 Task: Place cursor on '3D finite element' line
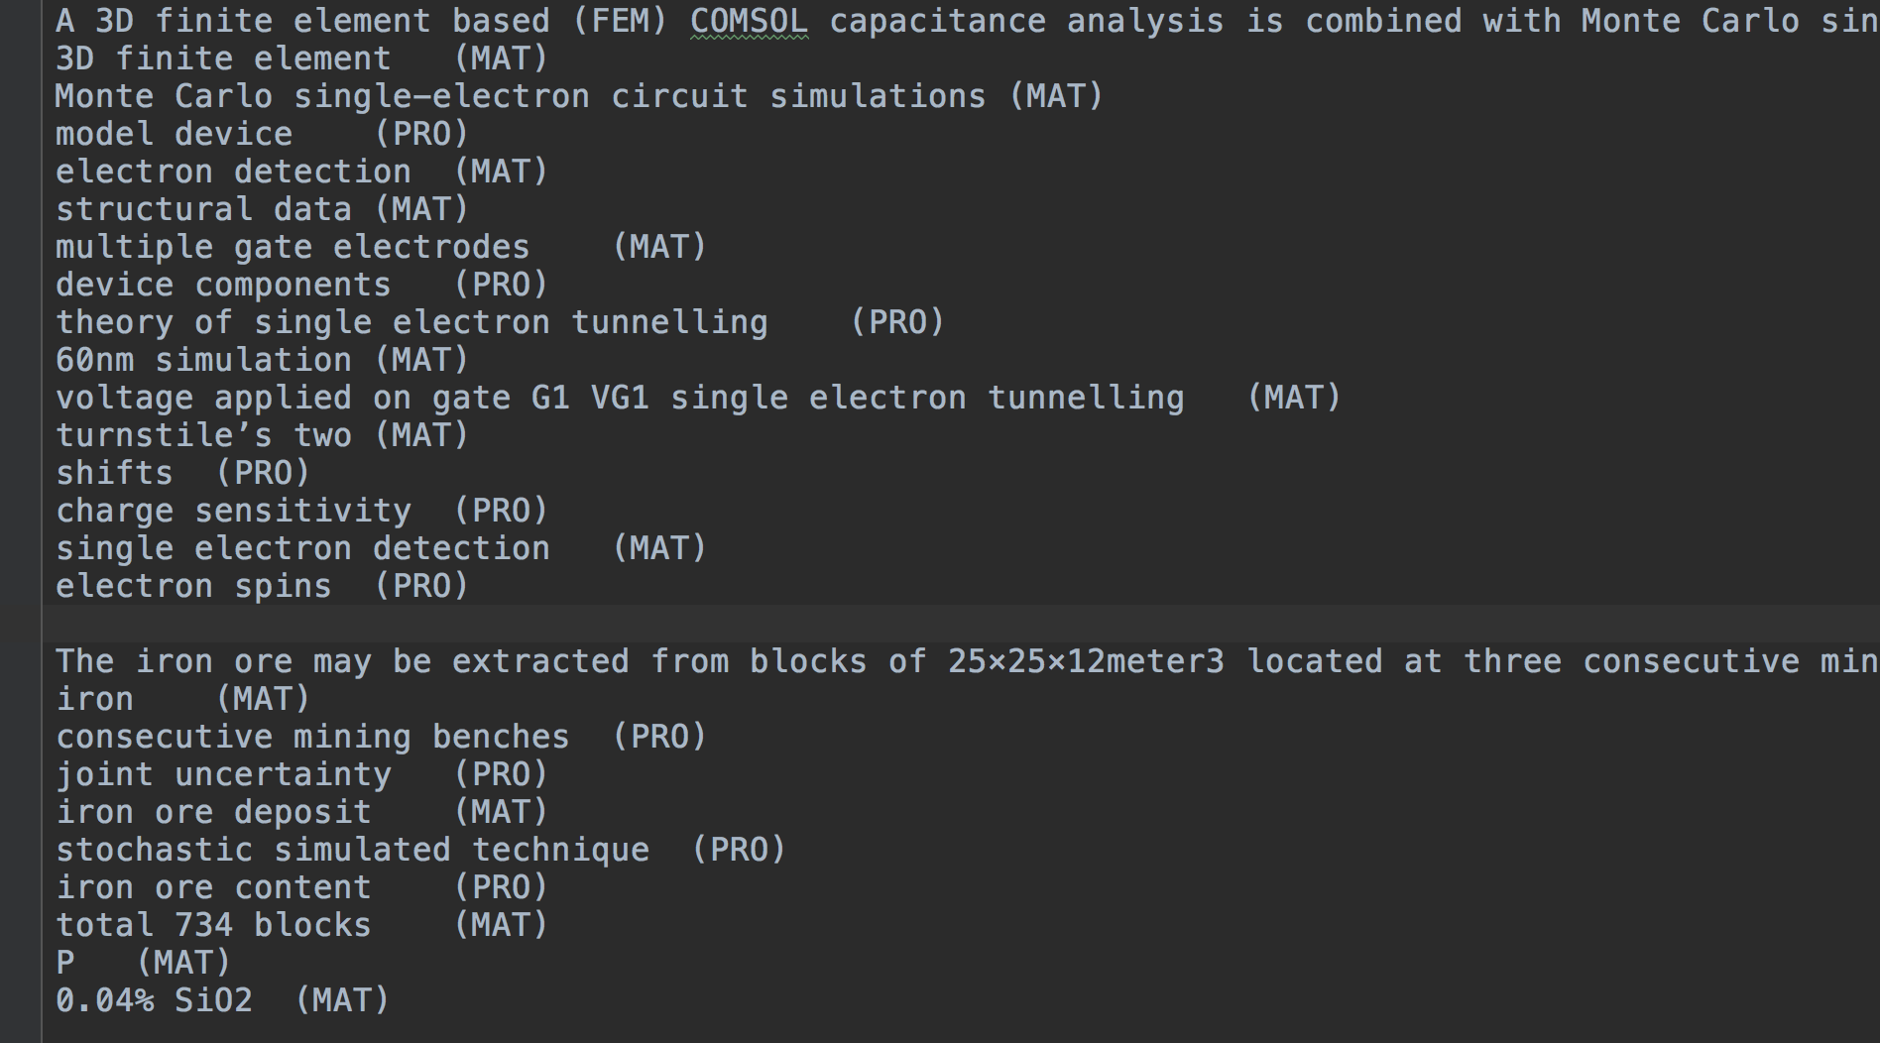pyautogui.click(x=301, y=58)
